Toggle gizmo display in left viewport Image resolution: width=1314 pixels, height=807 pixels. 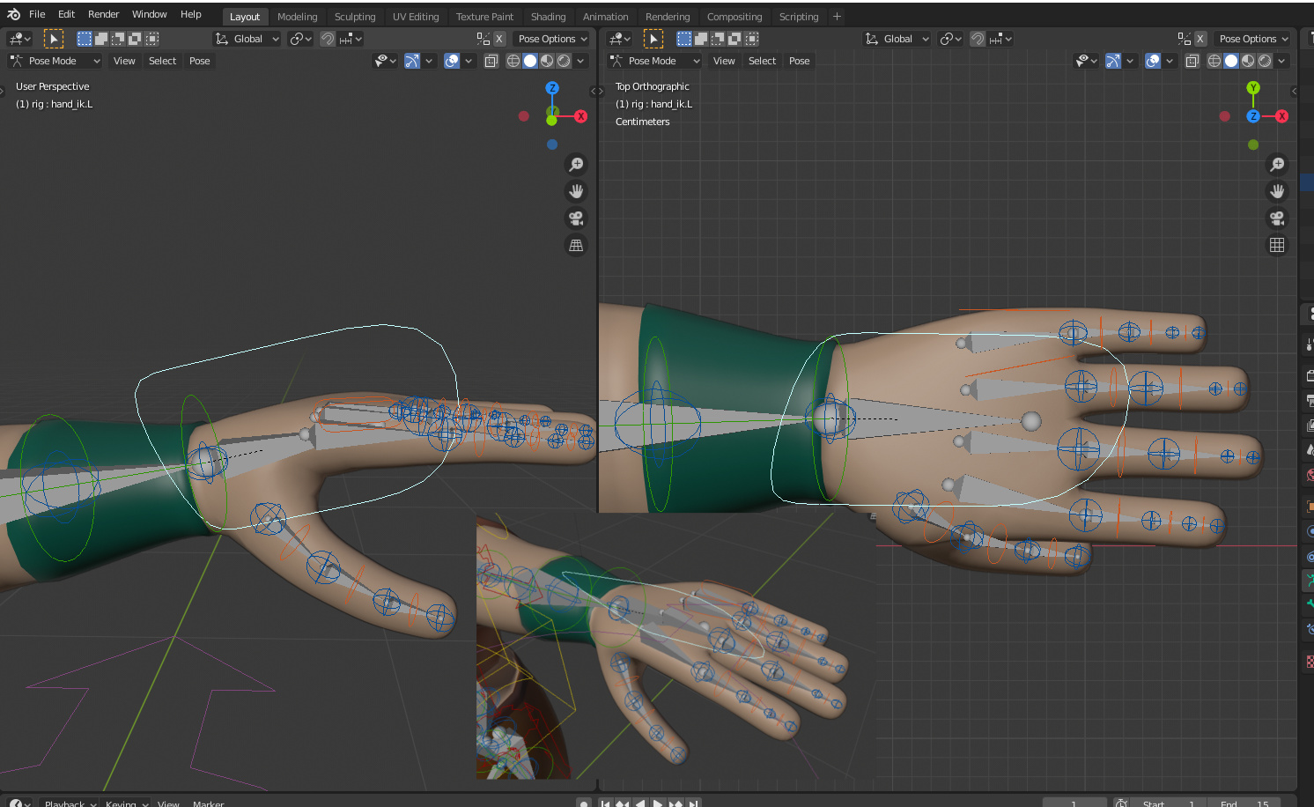[x=412, y=61]
